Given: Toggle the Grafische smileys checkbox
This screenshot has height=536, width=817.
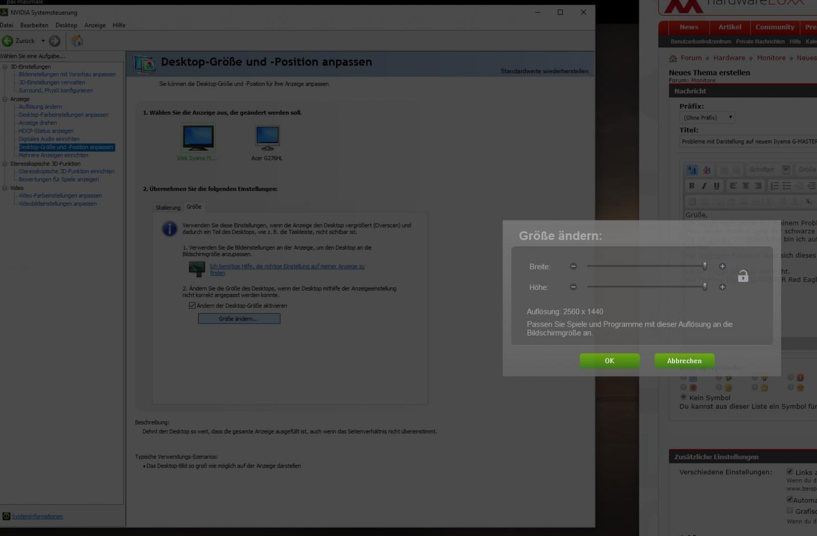Looking at the screenshot, I should pos(789,510).
